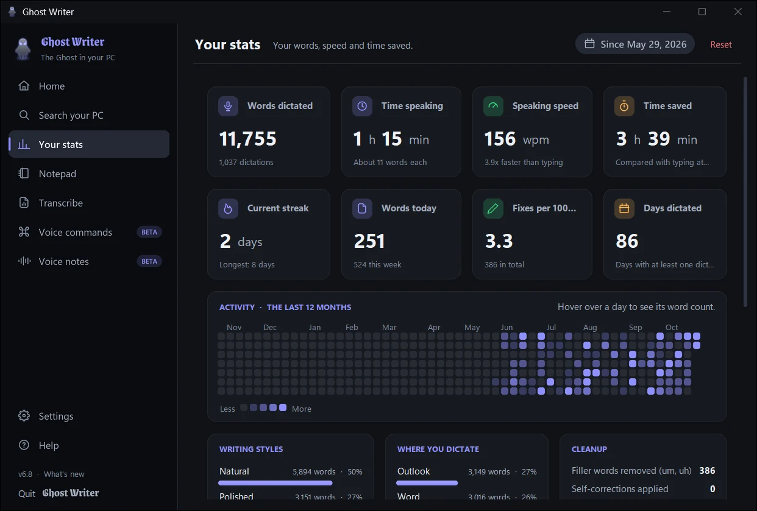Click the 3.9x faster than typing text
The height and width of the screenshot is (511, 757).
(524, 163)
